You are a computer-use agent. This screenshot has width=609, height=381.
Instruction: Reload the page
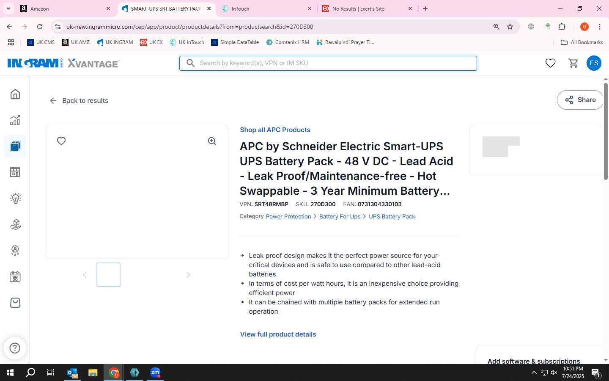40,27
